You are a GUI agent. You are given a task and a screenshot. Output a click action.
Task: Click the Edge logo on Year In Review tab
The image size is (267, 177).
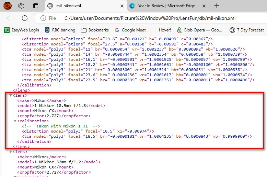tap(132, 6)
